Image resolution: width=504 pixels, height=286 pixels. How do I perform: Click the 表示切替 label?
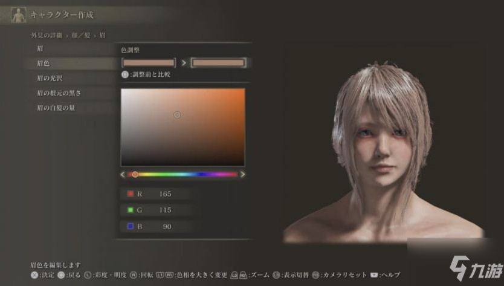click(295, 275)
